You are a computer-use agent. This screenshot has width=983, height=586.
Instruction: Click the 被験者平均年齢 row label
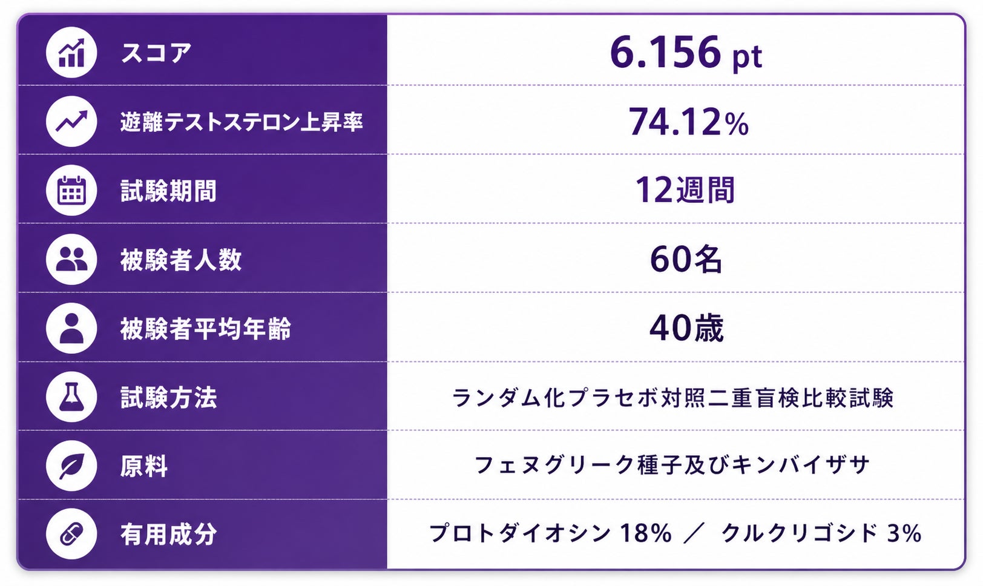tap(206, 329)
